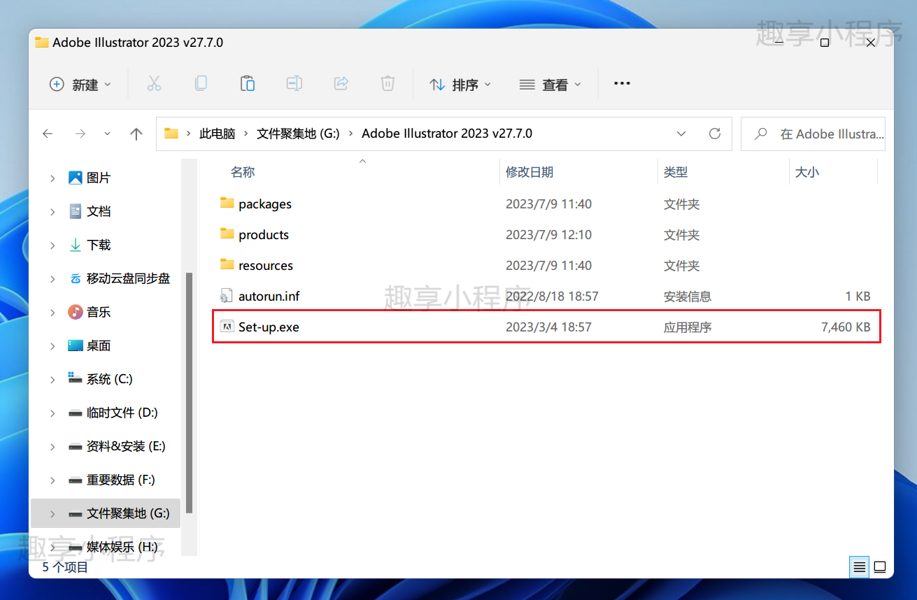Expand the 桌面 tree node
Image resolution: width=917 pixels, height=600 pixels.
52,346
